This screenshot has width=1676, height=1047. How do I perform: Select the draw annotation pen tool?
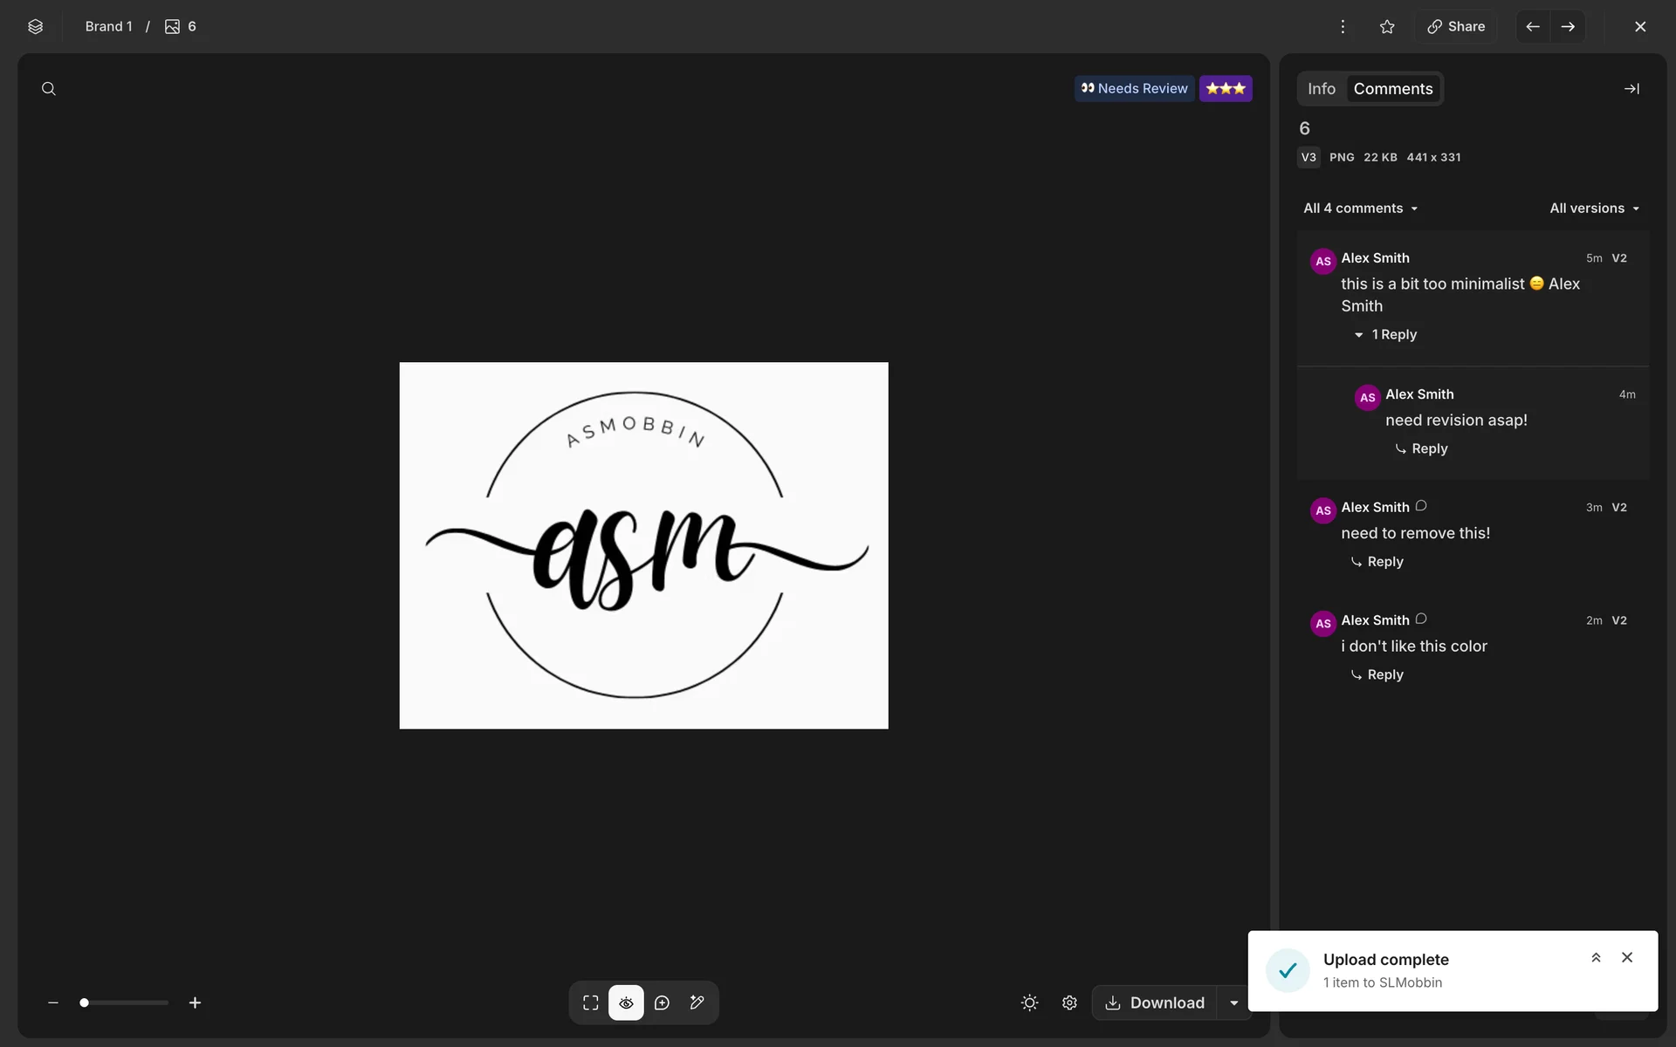697,1003
